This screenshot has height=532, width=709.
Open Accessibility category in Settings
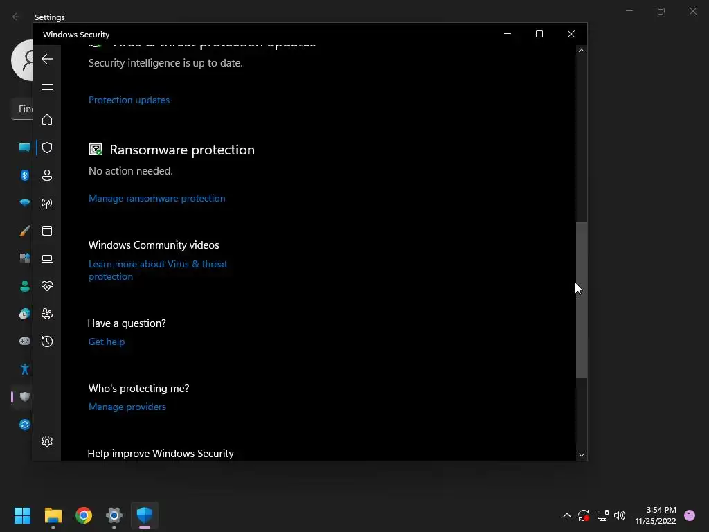coord(25,369)
